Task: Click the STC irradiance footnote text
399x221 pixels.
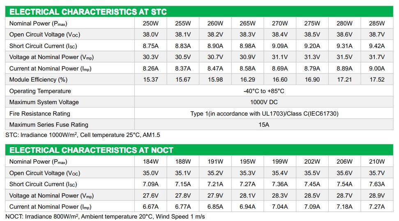Action: pos(82,135)
